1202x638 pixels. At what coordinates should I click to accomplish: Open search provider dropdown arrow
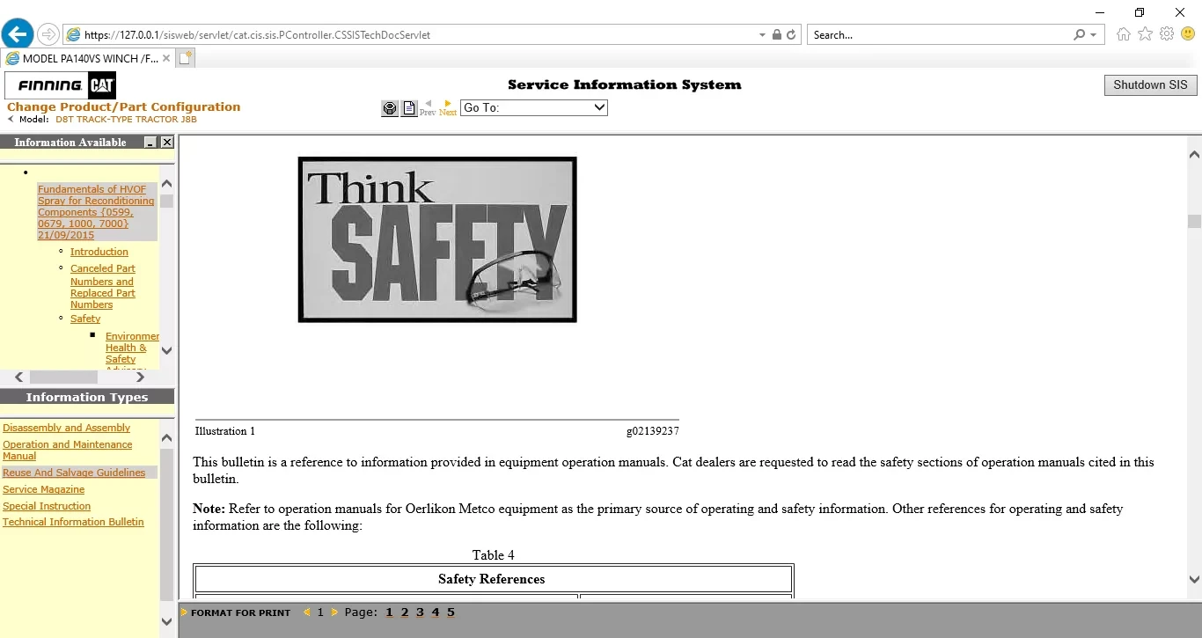(x=1094, y=35)
